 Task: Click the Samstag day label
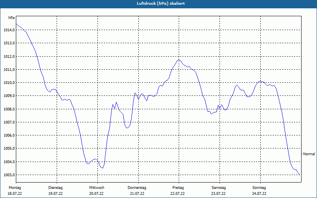219,188
